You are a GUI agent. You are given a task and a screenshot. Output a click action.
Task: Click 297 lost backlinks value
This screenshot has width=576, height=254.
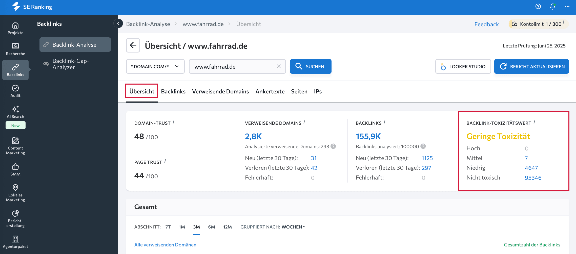(x=426, y=168)
